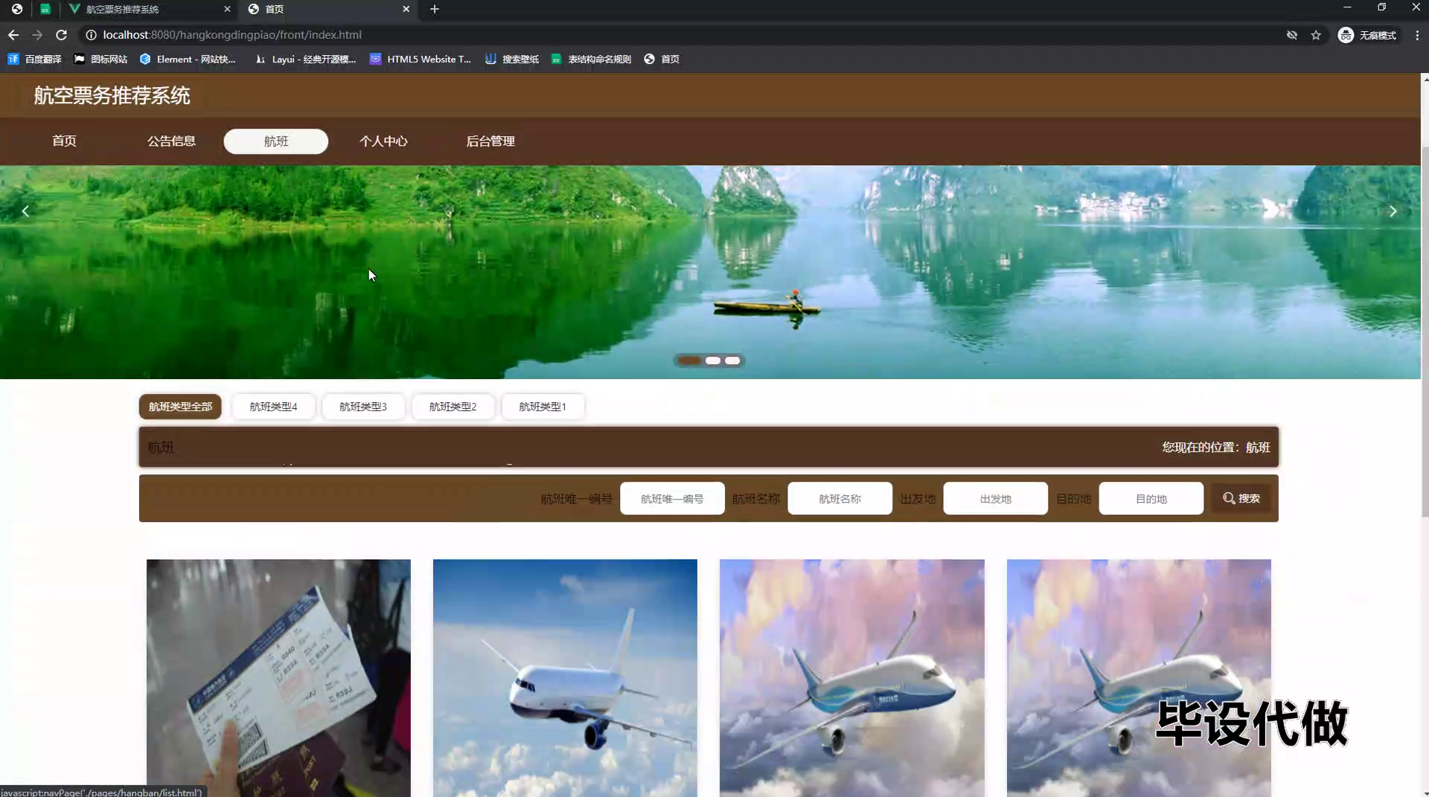The width and height of the screenshot is (1429, 797).
Task: Filter by 航班类型全部
Action: click(180, 407)
